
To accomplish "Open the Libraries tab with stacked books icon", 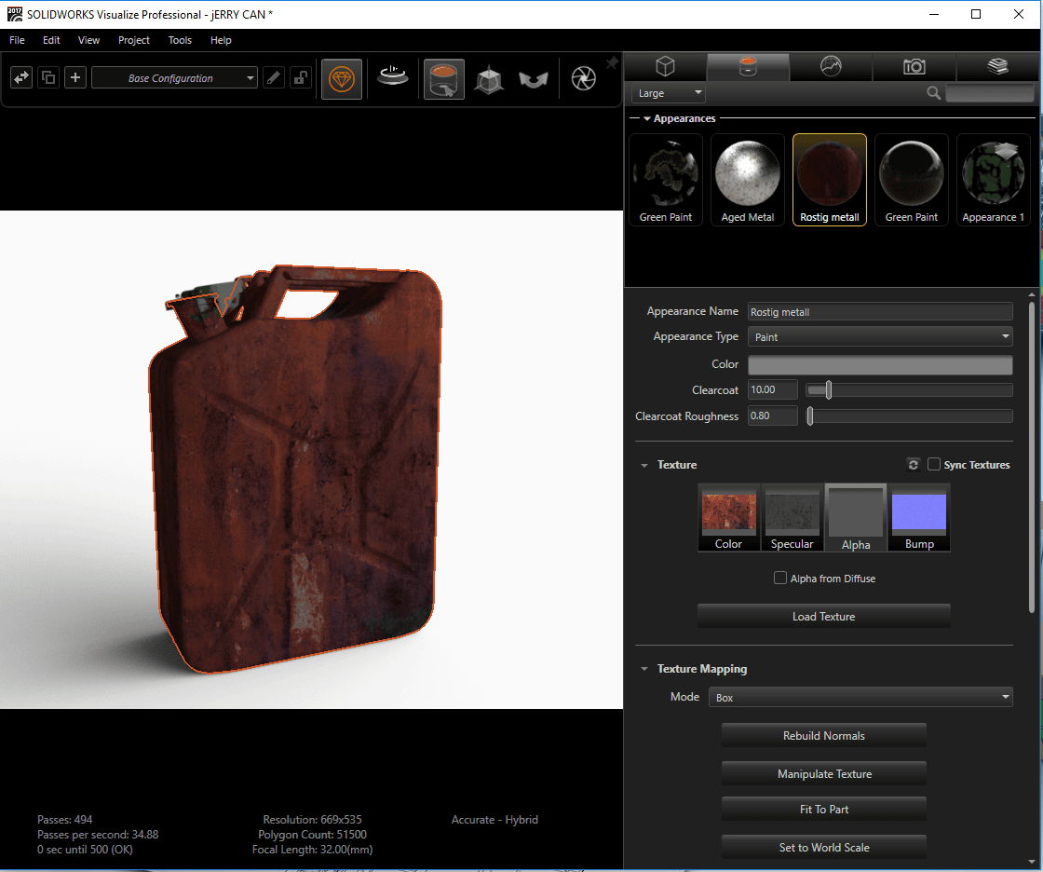I will (x=997, y=66).
